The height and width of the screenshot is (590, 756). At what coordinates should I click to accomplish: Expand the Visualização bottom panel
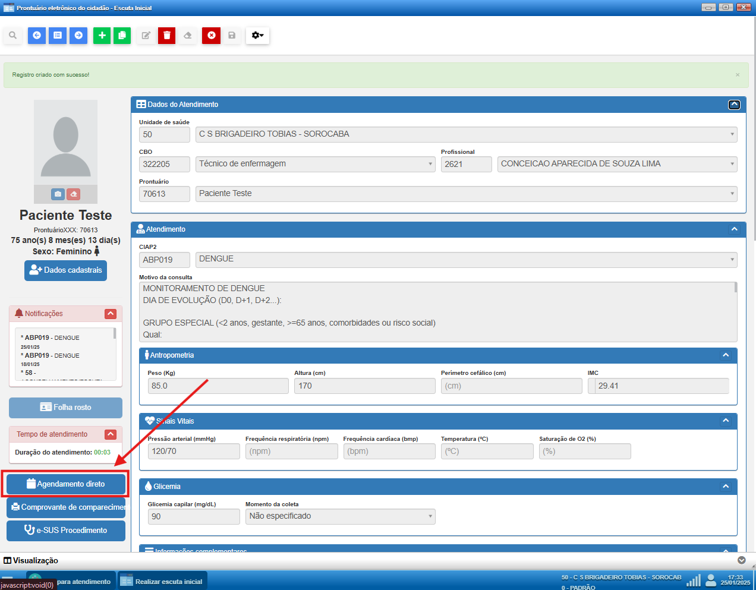tap(741, 560)
